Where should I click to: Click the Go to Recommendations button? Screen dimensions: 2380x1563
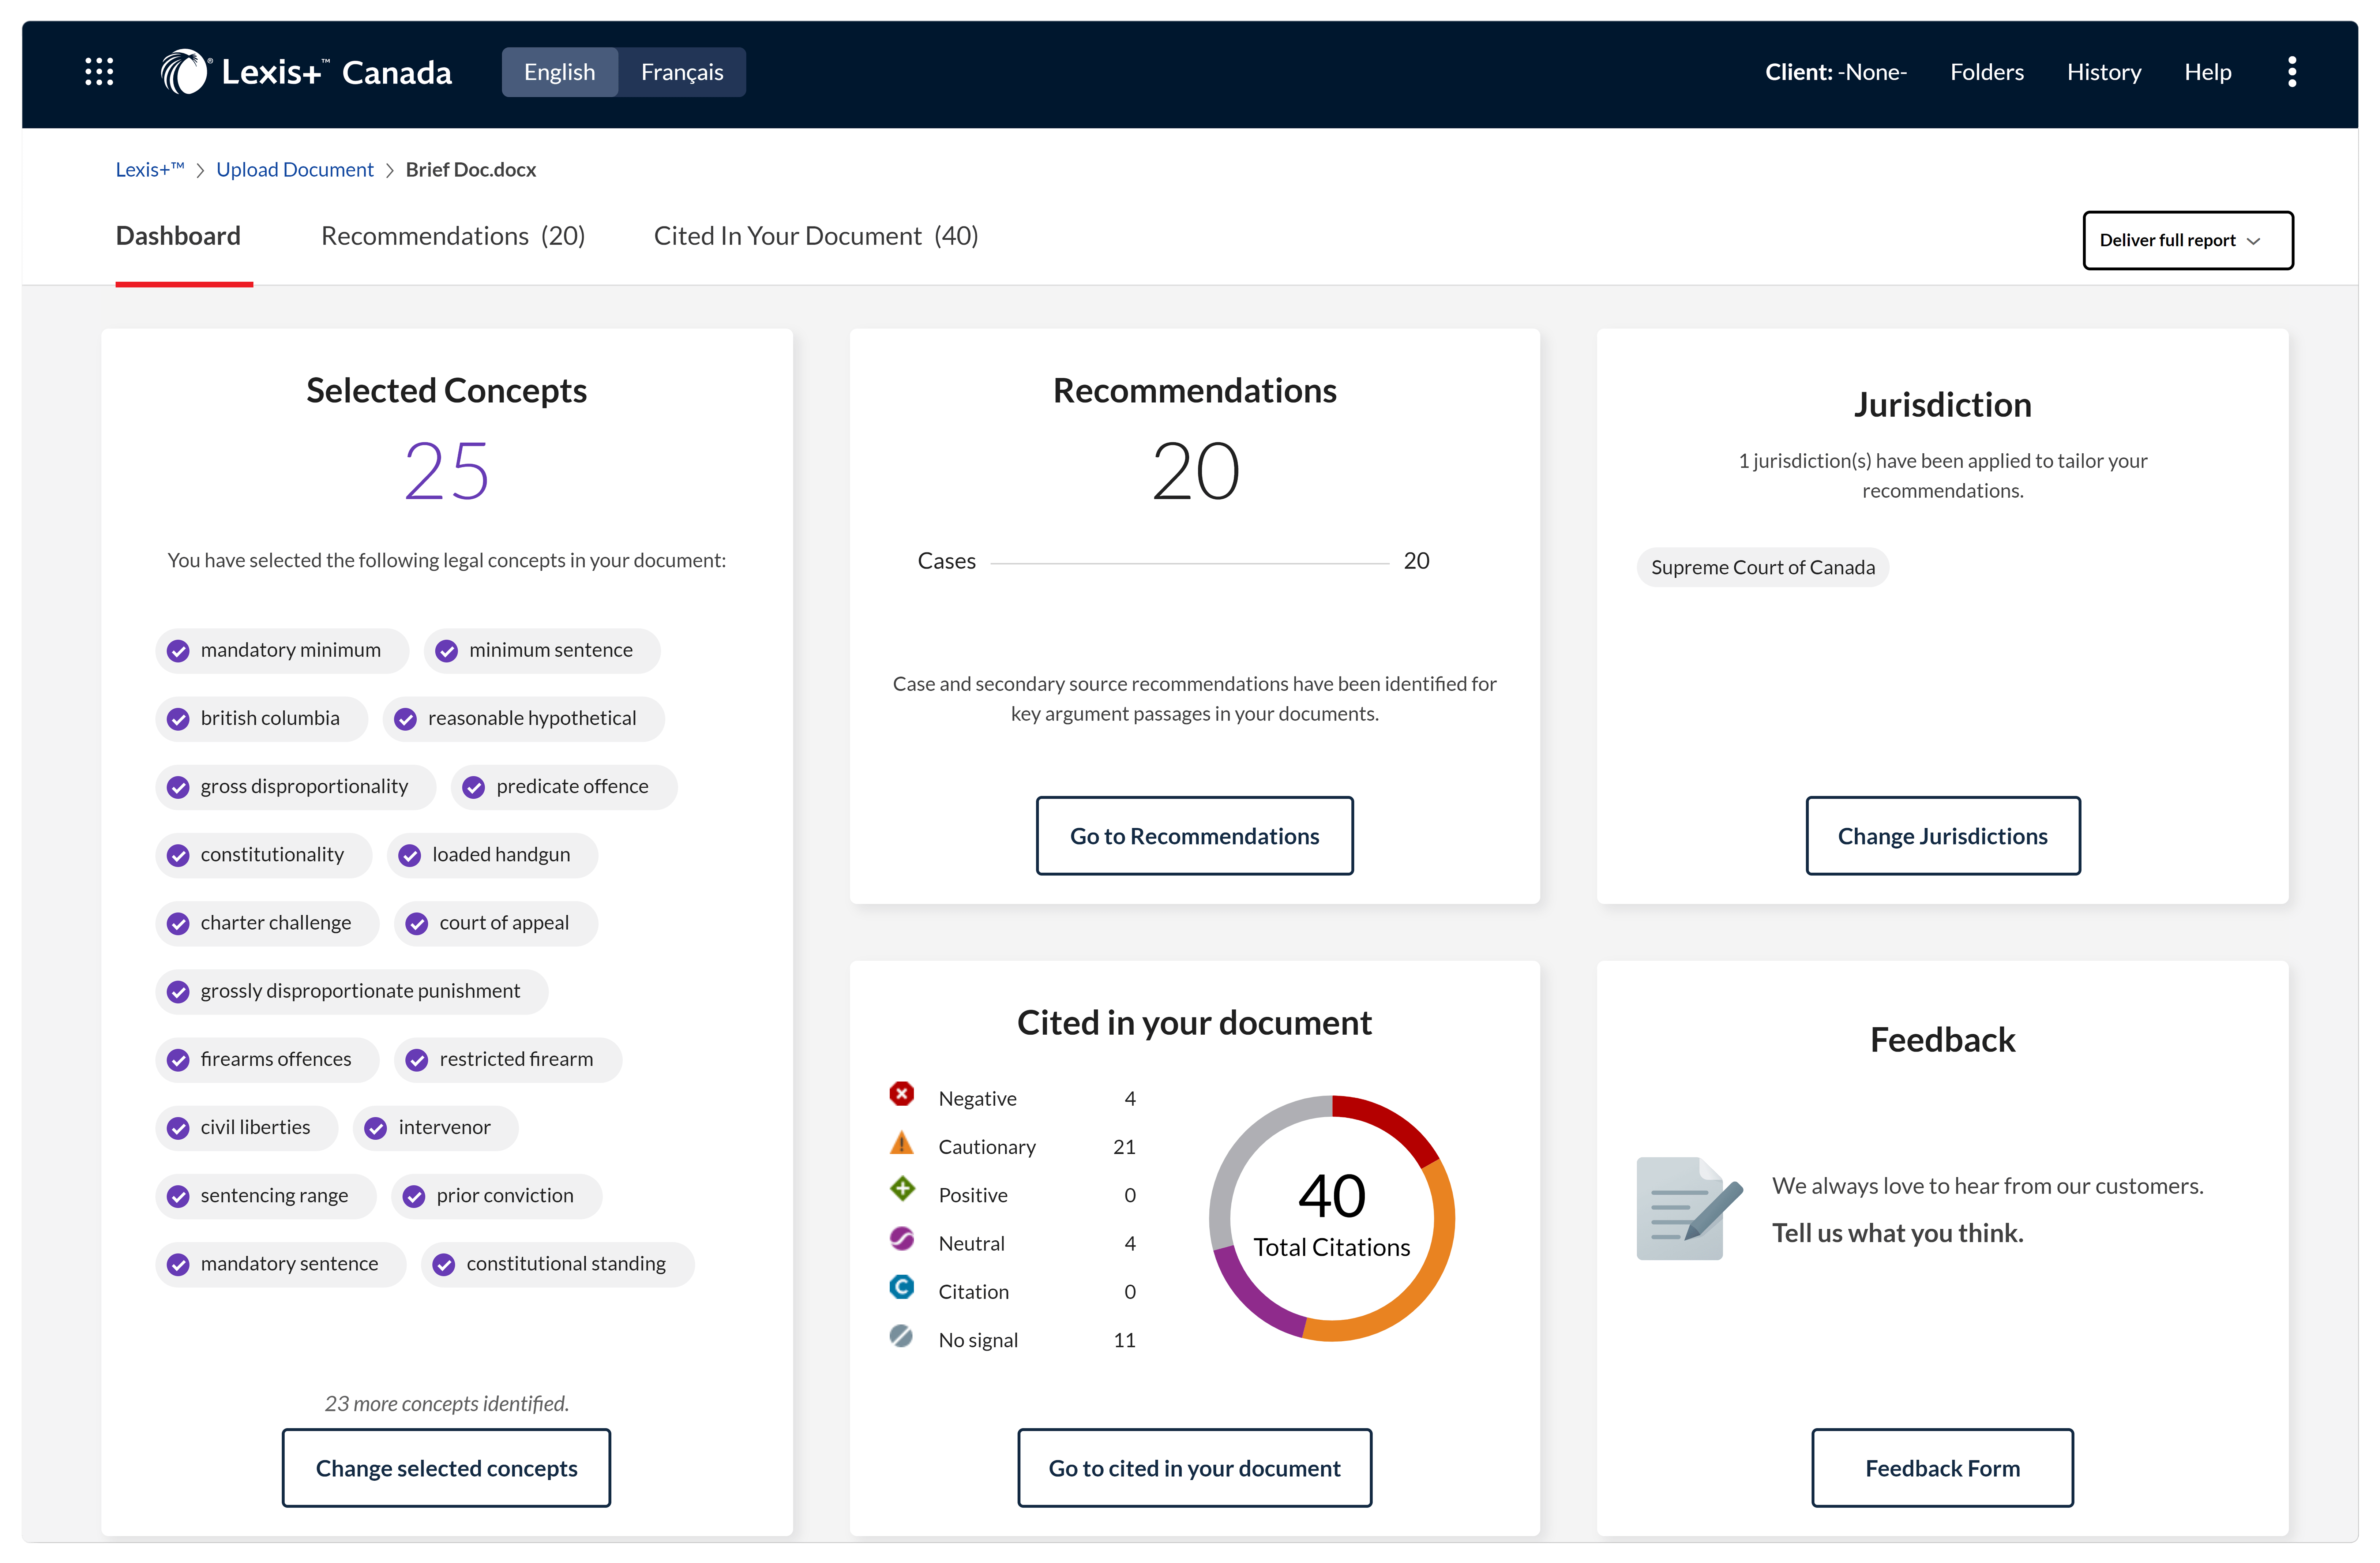[x=1194, y=836]
